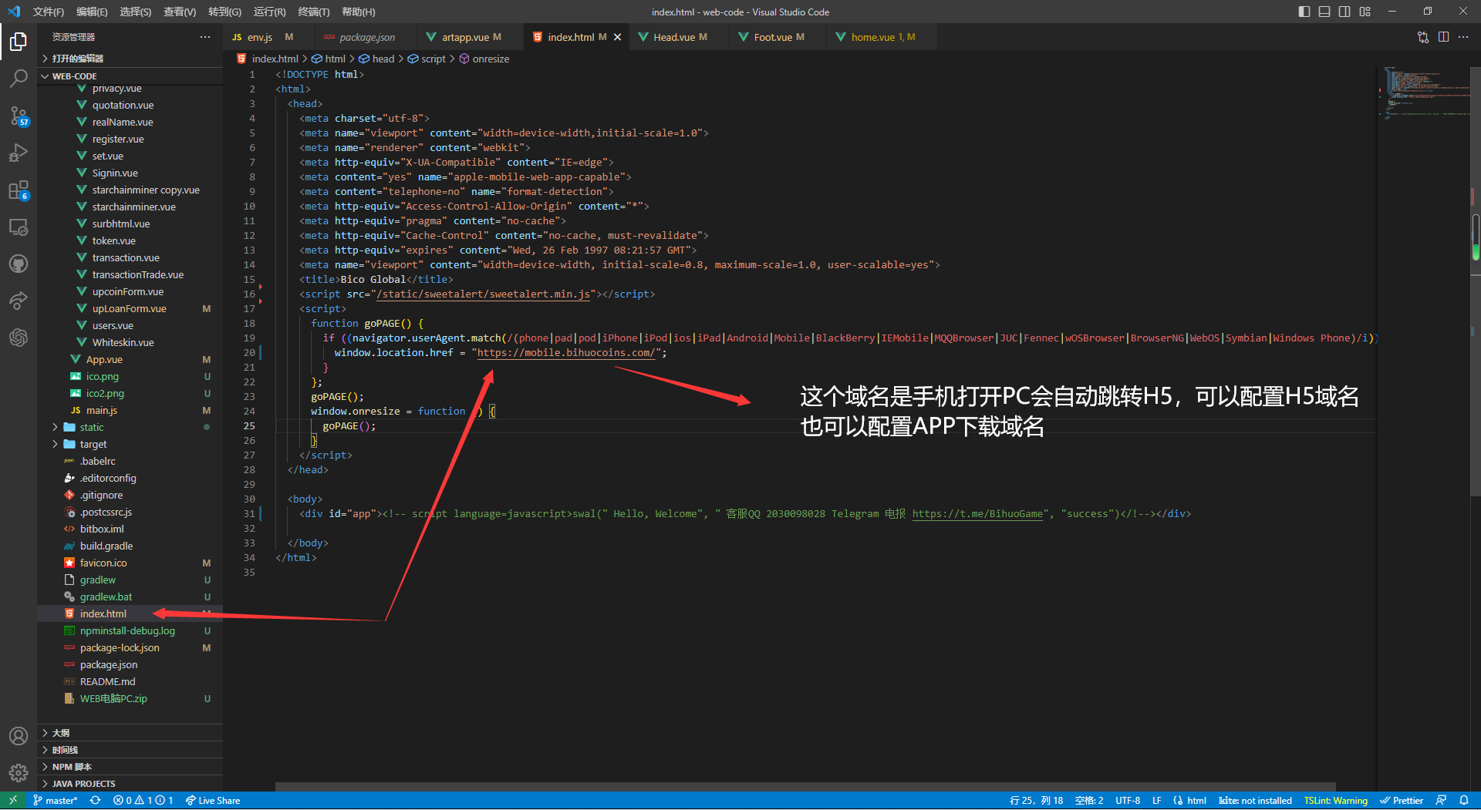Click the Accounts icon in activity bar
Image resolution: width=1481 pixels, height=810 pixels.
point(19,736)
